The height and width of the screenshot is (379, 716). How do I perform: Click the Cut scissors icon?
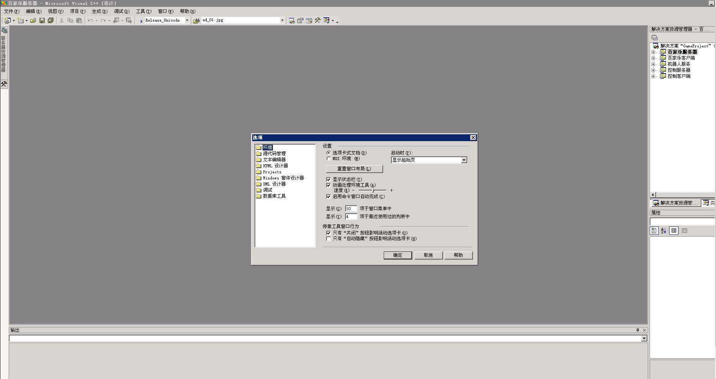coord(61,20)
